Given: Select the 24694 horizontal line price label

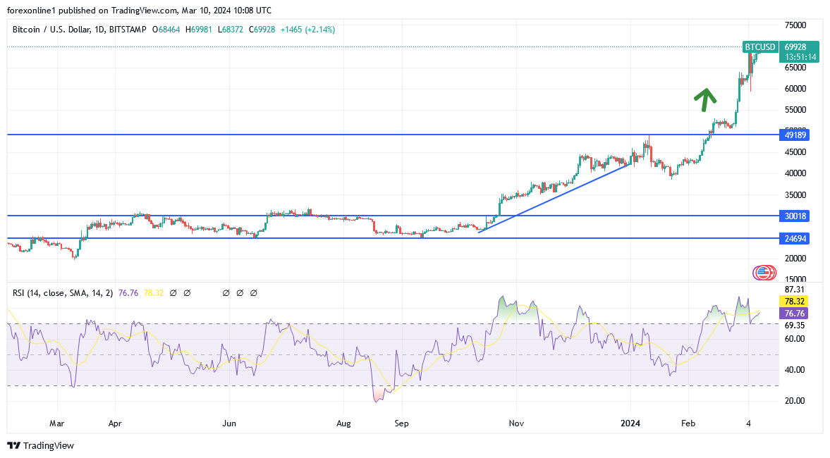Looking at the screenshot, I should (x=795, y=239).
